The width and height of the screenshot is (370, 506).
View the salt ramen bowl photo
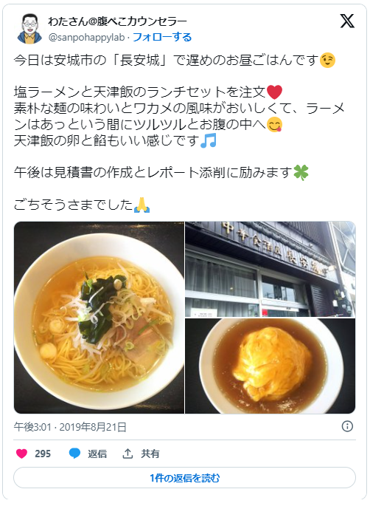point(99,317)
